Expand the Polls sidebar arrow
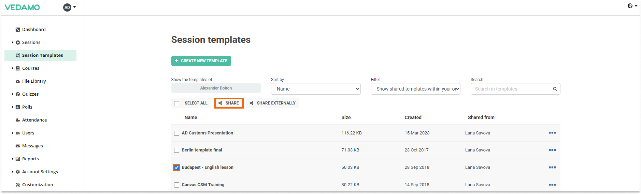The width and height of the screenshot is (641, 194). click(x=13, y=107)
